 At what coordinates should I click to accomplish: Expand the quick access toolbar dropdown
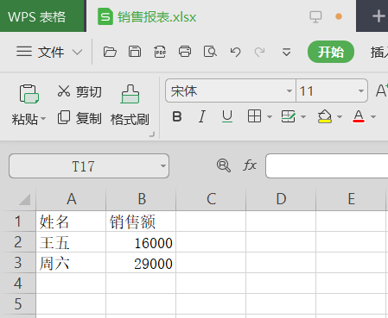click(x=286, y=53)
